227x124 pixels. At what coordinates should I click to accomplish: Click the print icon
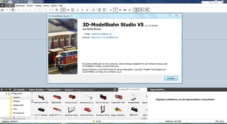pos(13,10)
